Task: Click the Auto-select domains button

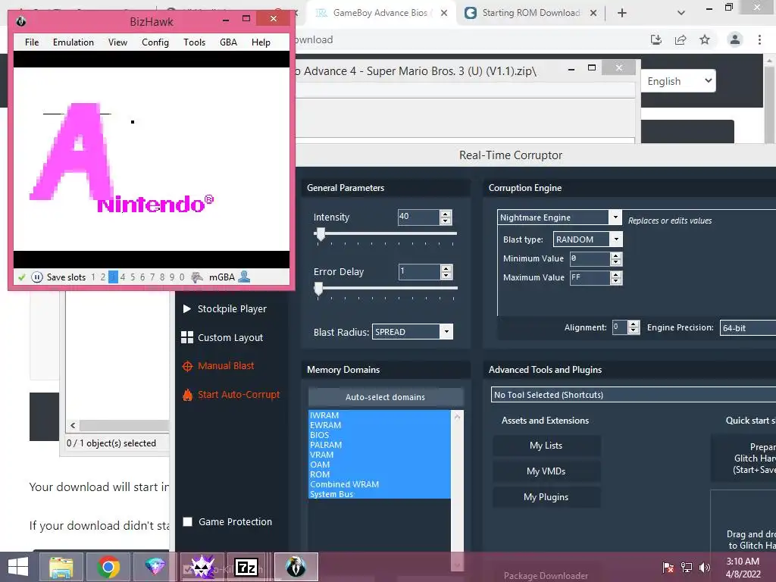Action: coord(385,397)
